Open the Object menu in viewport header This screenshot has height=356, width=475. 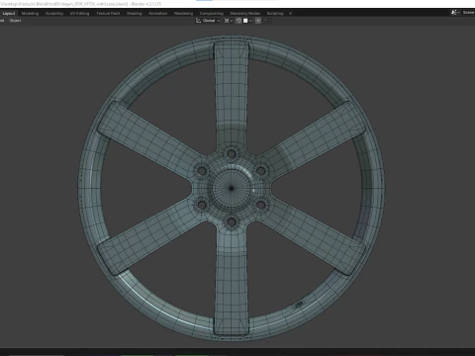(15, 21)
